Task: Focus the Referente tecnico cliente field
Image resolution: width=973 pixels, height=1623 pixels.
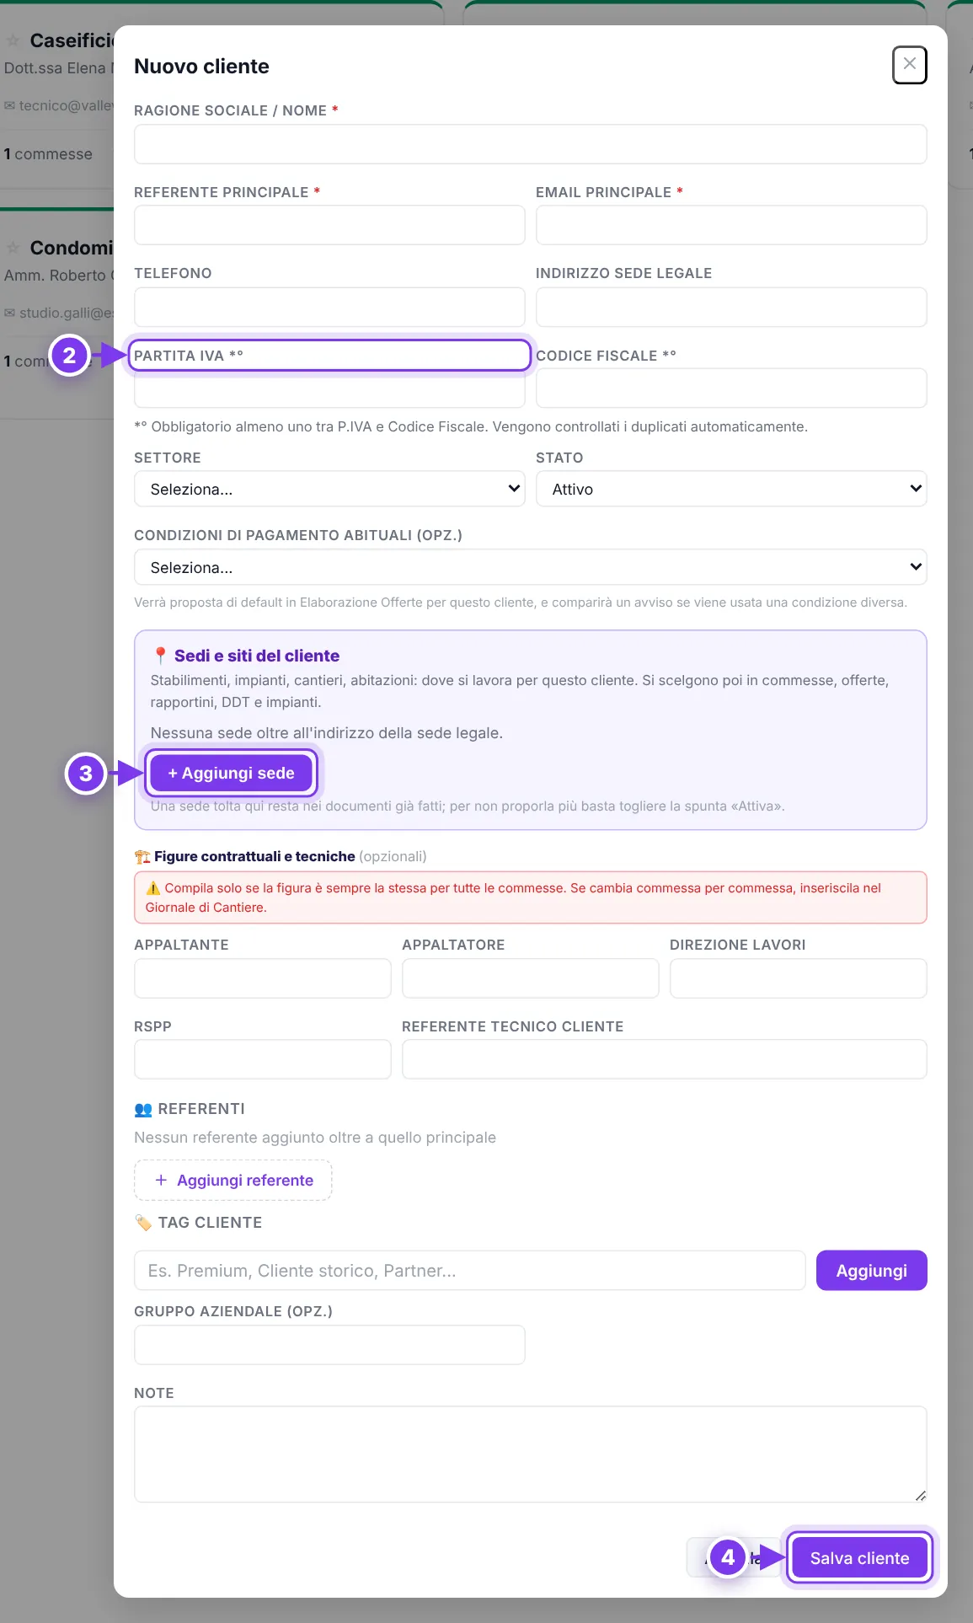Action: point(665,1059)
